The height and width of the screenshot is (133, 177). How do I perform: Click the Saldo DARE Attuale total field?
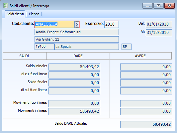(x=146, y=124)
